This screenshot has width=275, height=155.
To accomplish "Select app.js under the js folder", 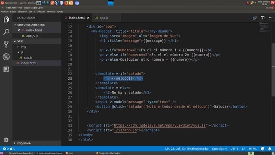I will [x=28, y=58].
